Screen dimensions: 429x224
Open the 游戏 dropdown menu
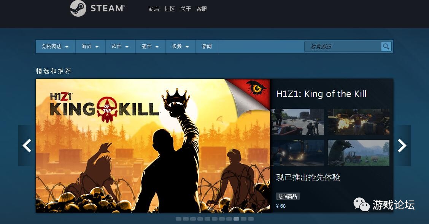pos(90,47)
